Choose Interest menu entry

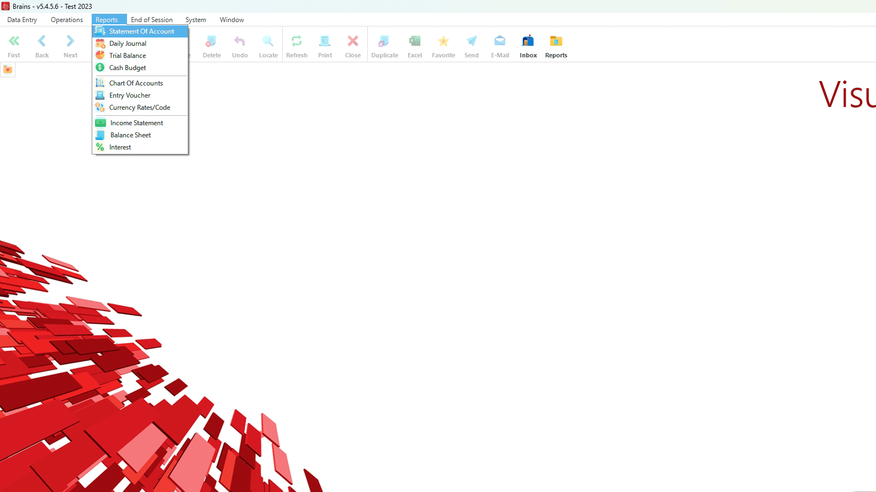140,147
